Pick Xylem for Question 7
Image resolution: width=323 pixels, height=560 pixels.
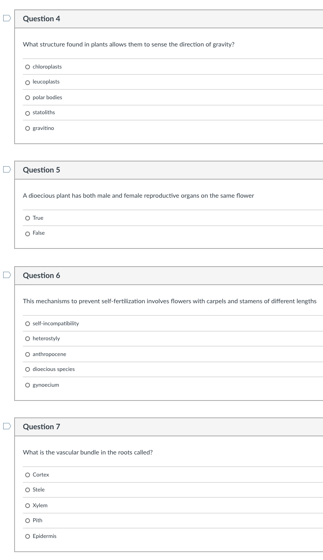coord(27,506)
